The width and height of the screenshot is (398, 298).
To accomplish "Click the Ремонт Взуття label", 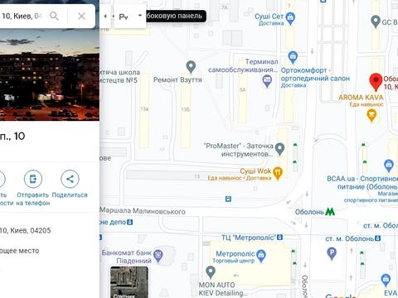I will tap(177, 79).
